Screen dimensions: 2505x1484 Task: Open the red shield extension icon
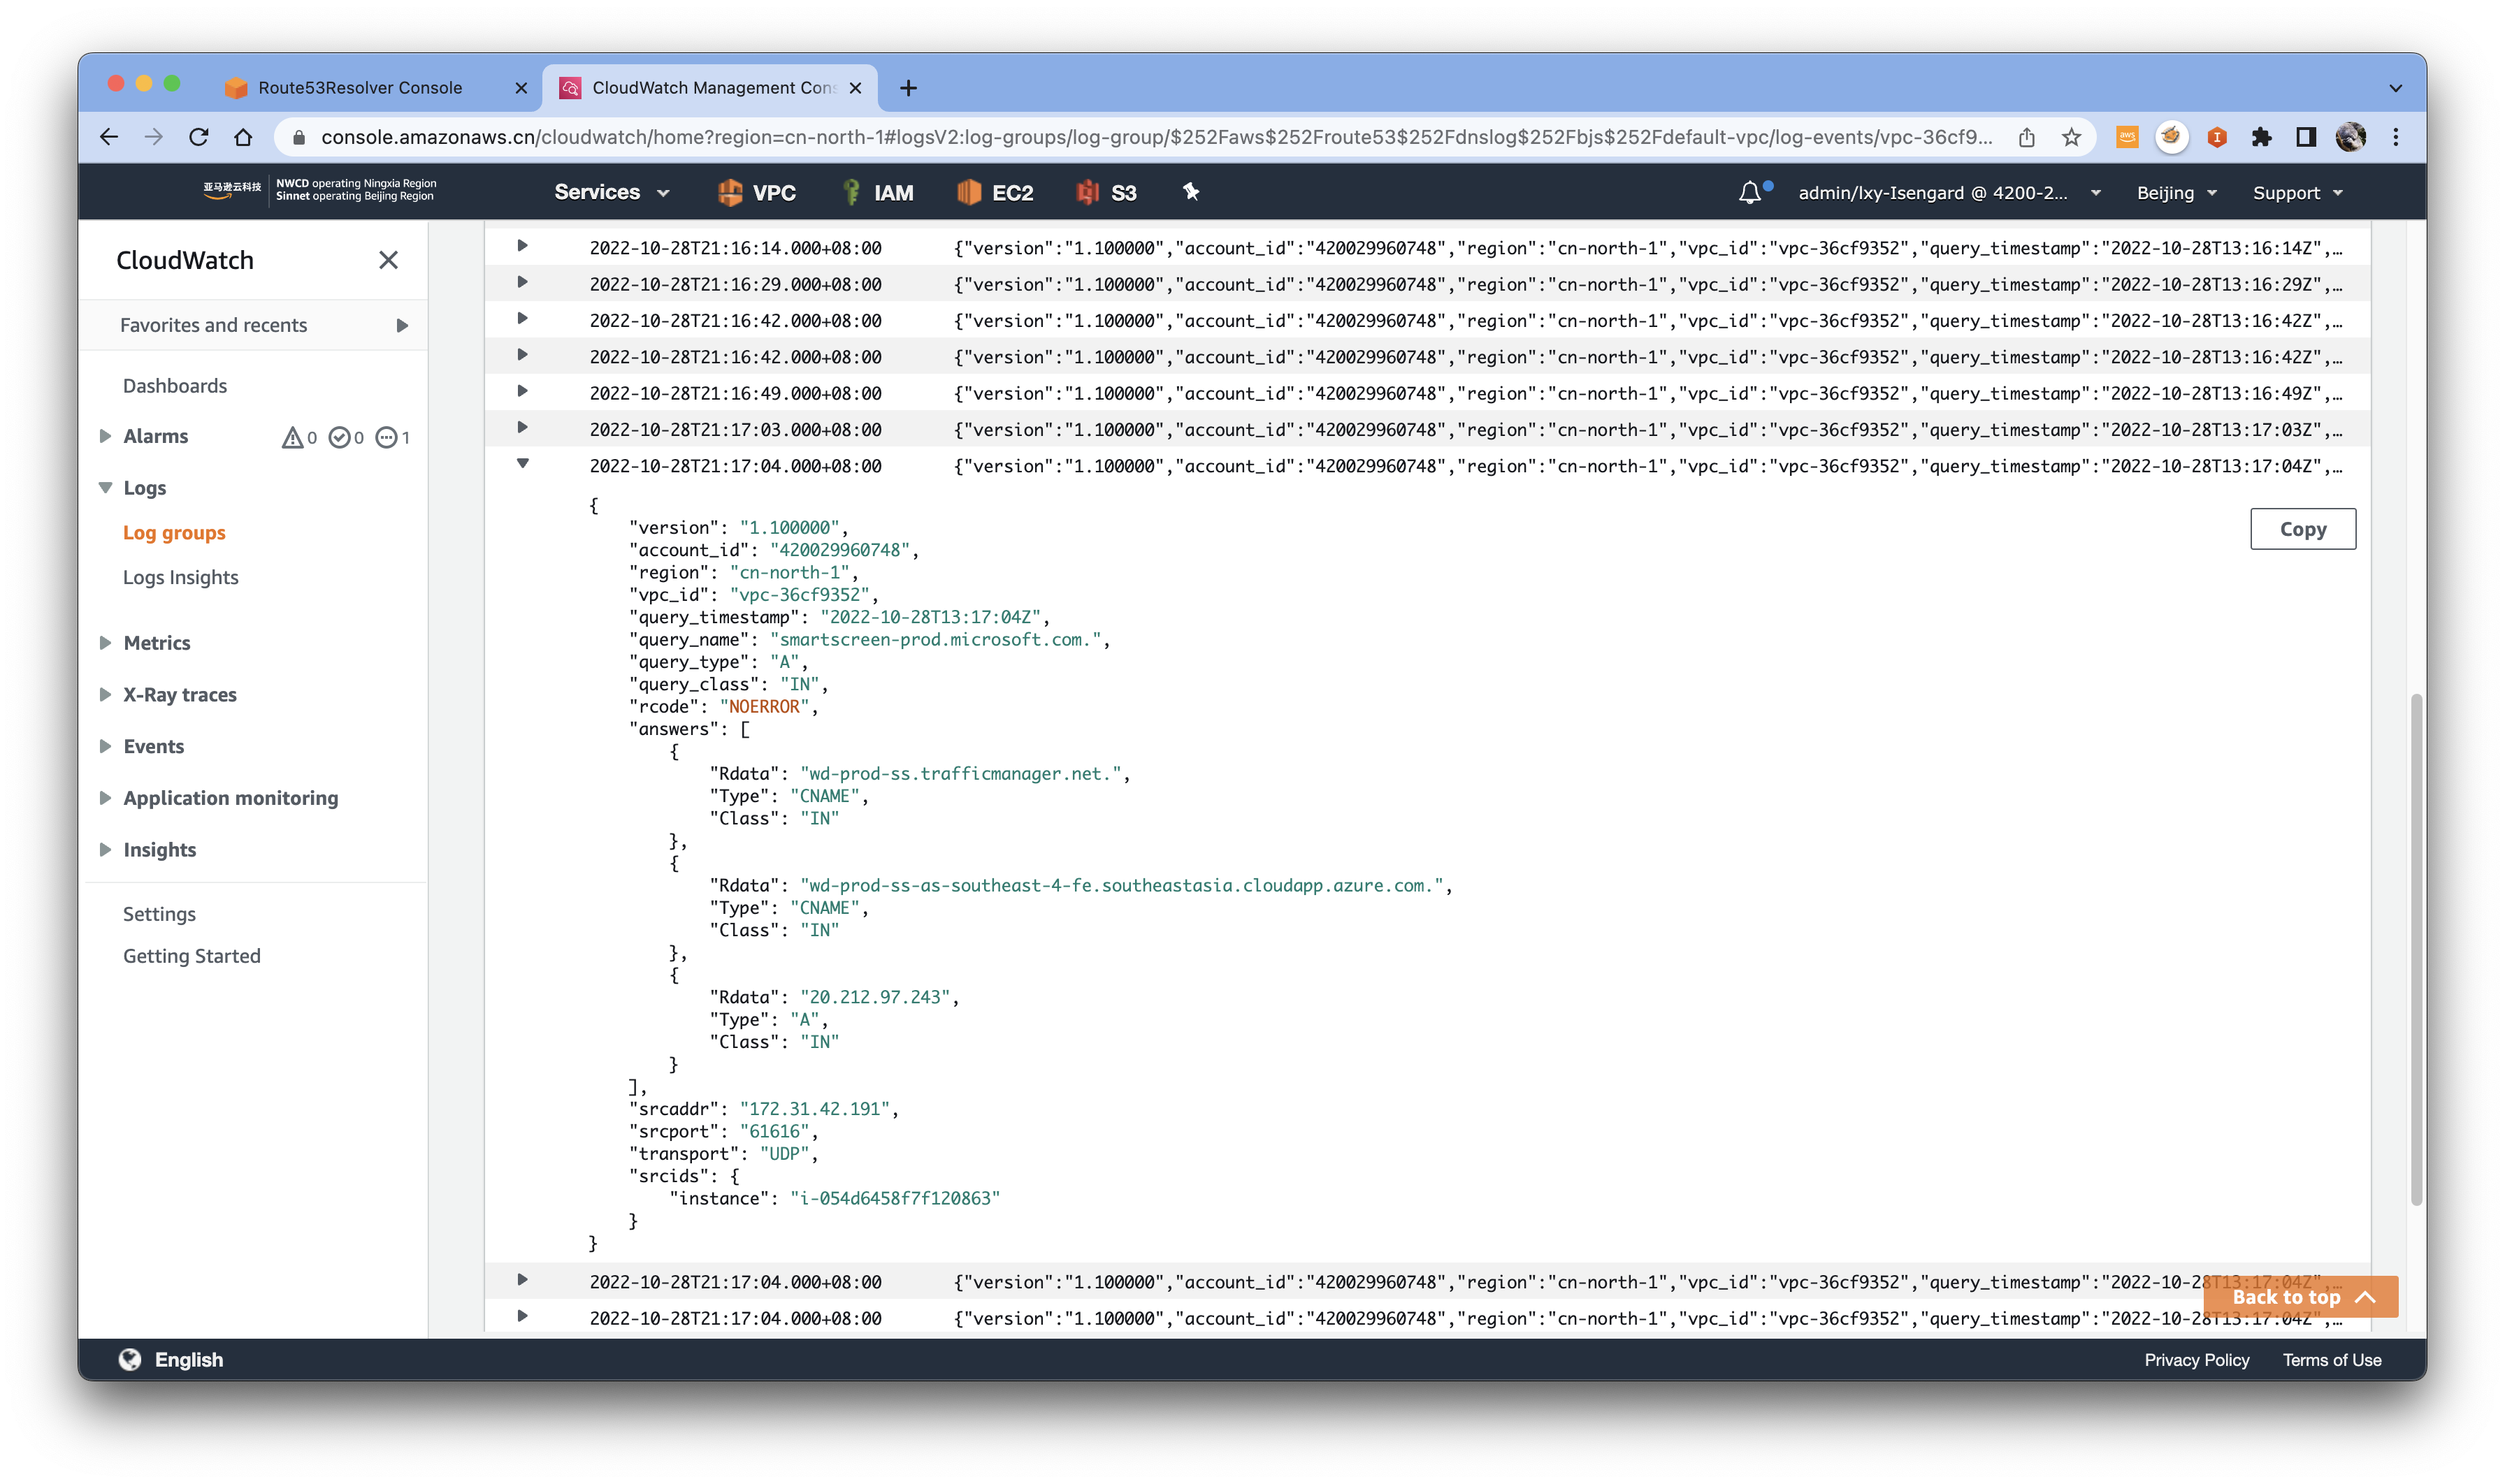click(2217, 137)
